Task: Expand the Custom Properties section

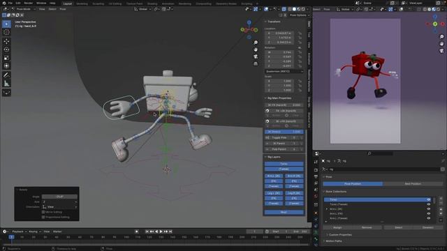Action: (340, 235)
